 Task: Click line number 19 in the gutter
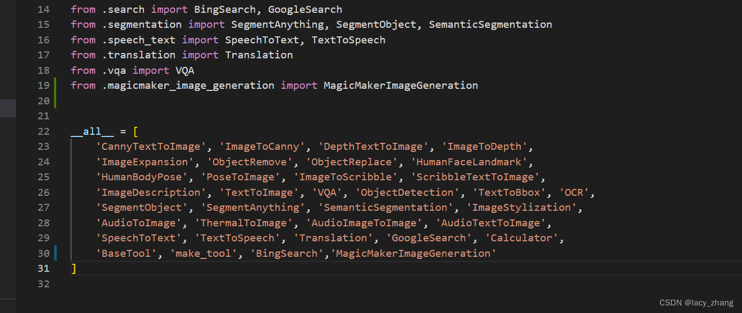44,86
